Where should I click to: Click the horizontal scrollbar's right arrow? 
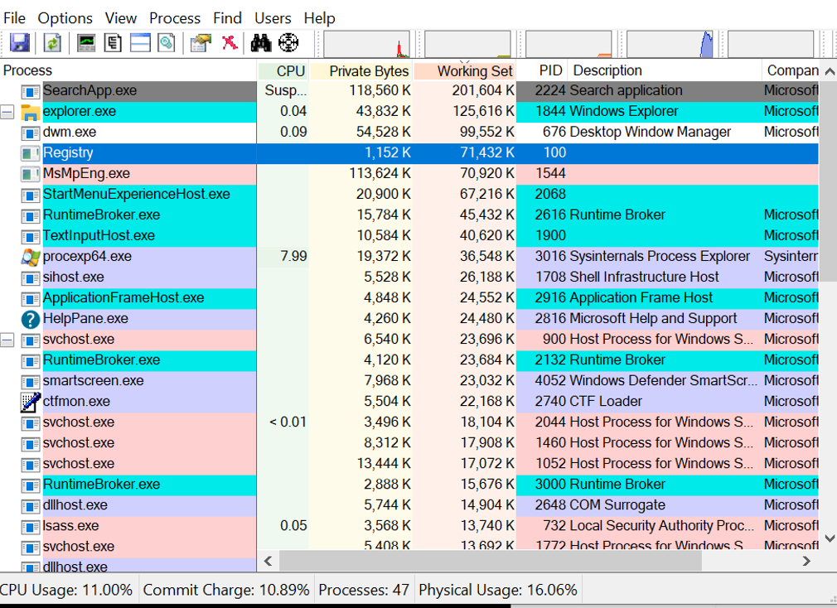(806, 561)
